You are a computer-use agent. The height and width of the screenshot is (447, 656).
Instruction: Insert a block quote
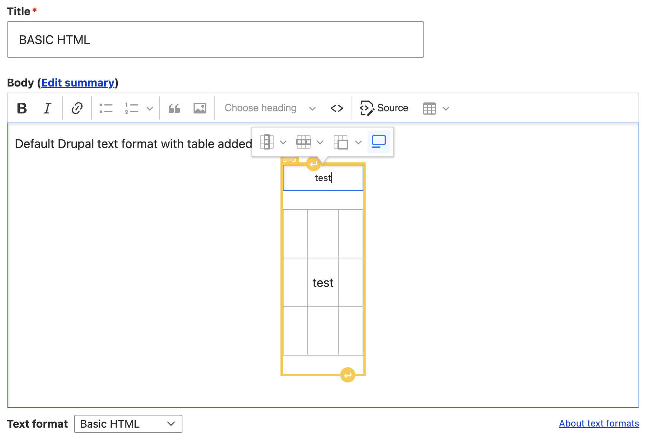[174, 108]
